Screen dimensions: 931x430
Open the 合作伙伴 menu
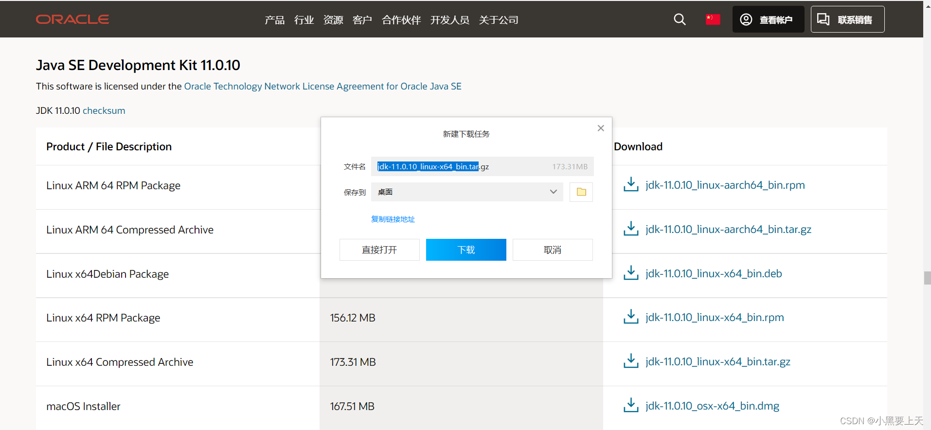(x=401, y=20)
